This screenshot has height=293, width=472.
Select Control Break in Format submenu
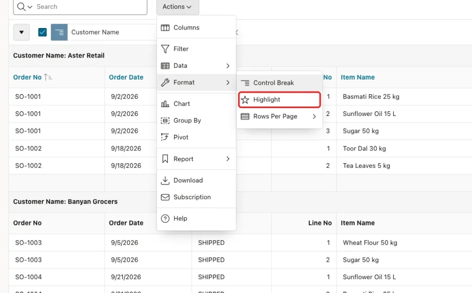click(x=279, y=83)
